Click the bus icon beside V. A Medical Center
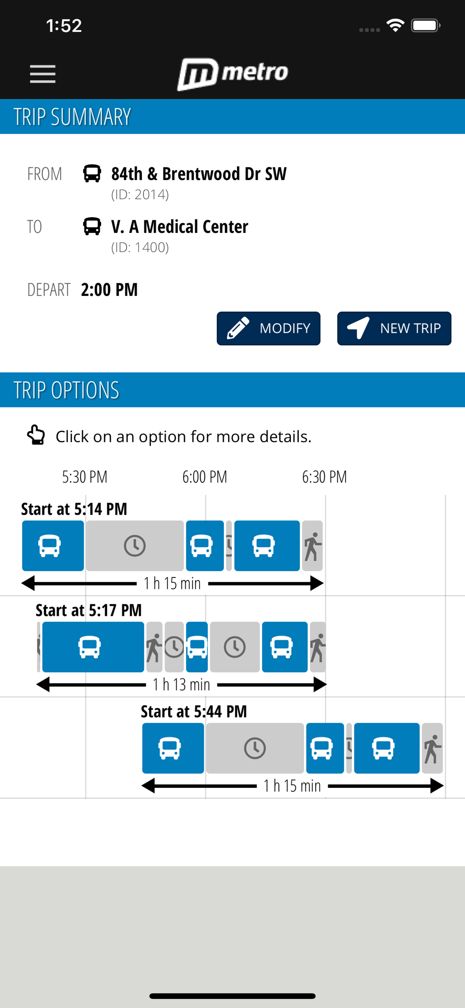The width and height of the screenshot is (465, 1008). click(x=92, y=226)
